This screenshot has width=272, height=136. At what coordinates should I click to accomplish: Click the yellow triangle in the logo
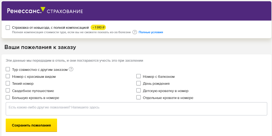[x=43, y=9]
